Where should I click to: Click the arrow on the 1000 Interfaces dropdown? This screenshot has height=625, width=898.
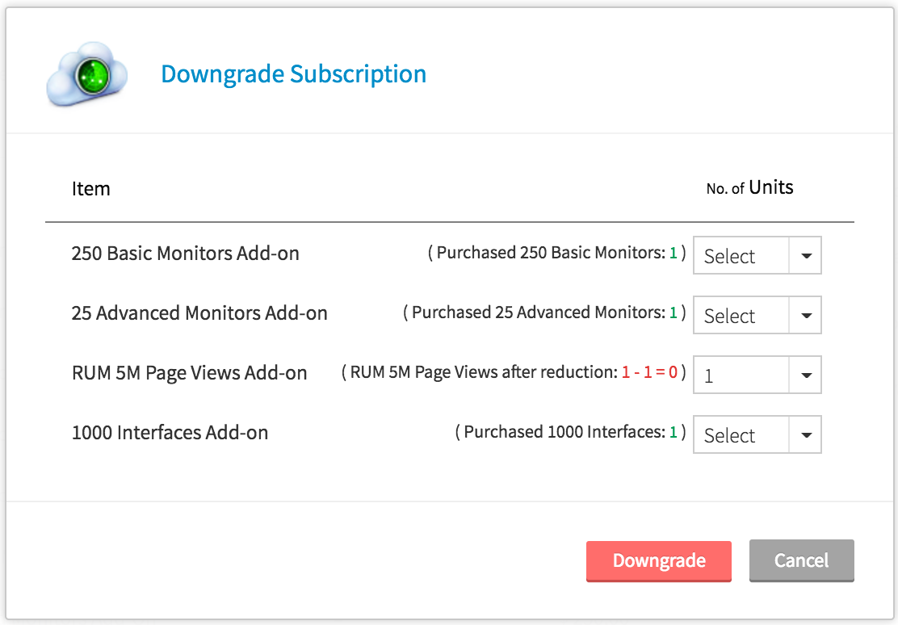point(805,435)
